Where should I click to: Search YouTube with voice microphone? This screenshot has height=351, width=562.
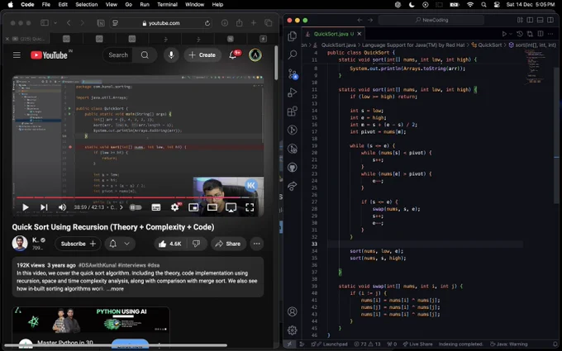[171, 55]
